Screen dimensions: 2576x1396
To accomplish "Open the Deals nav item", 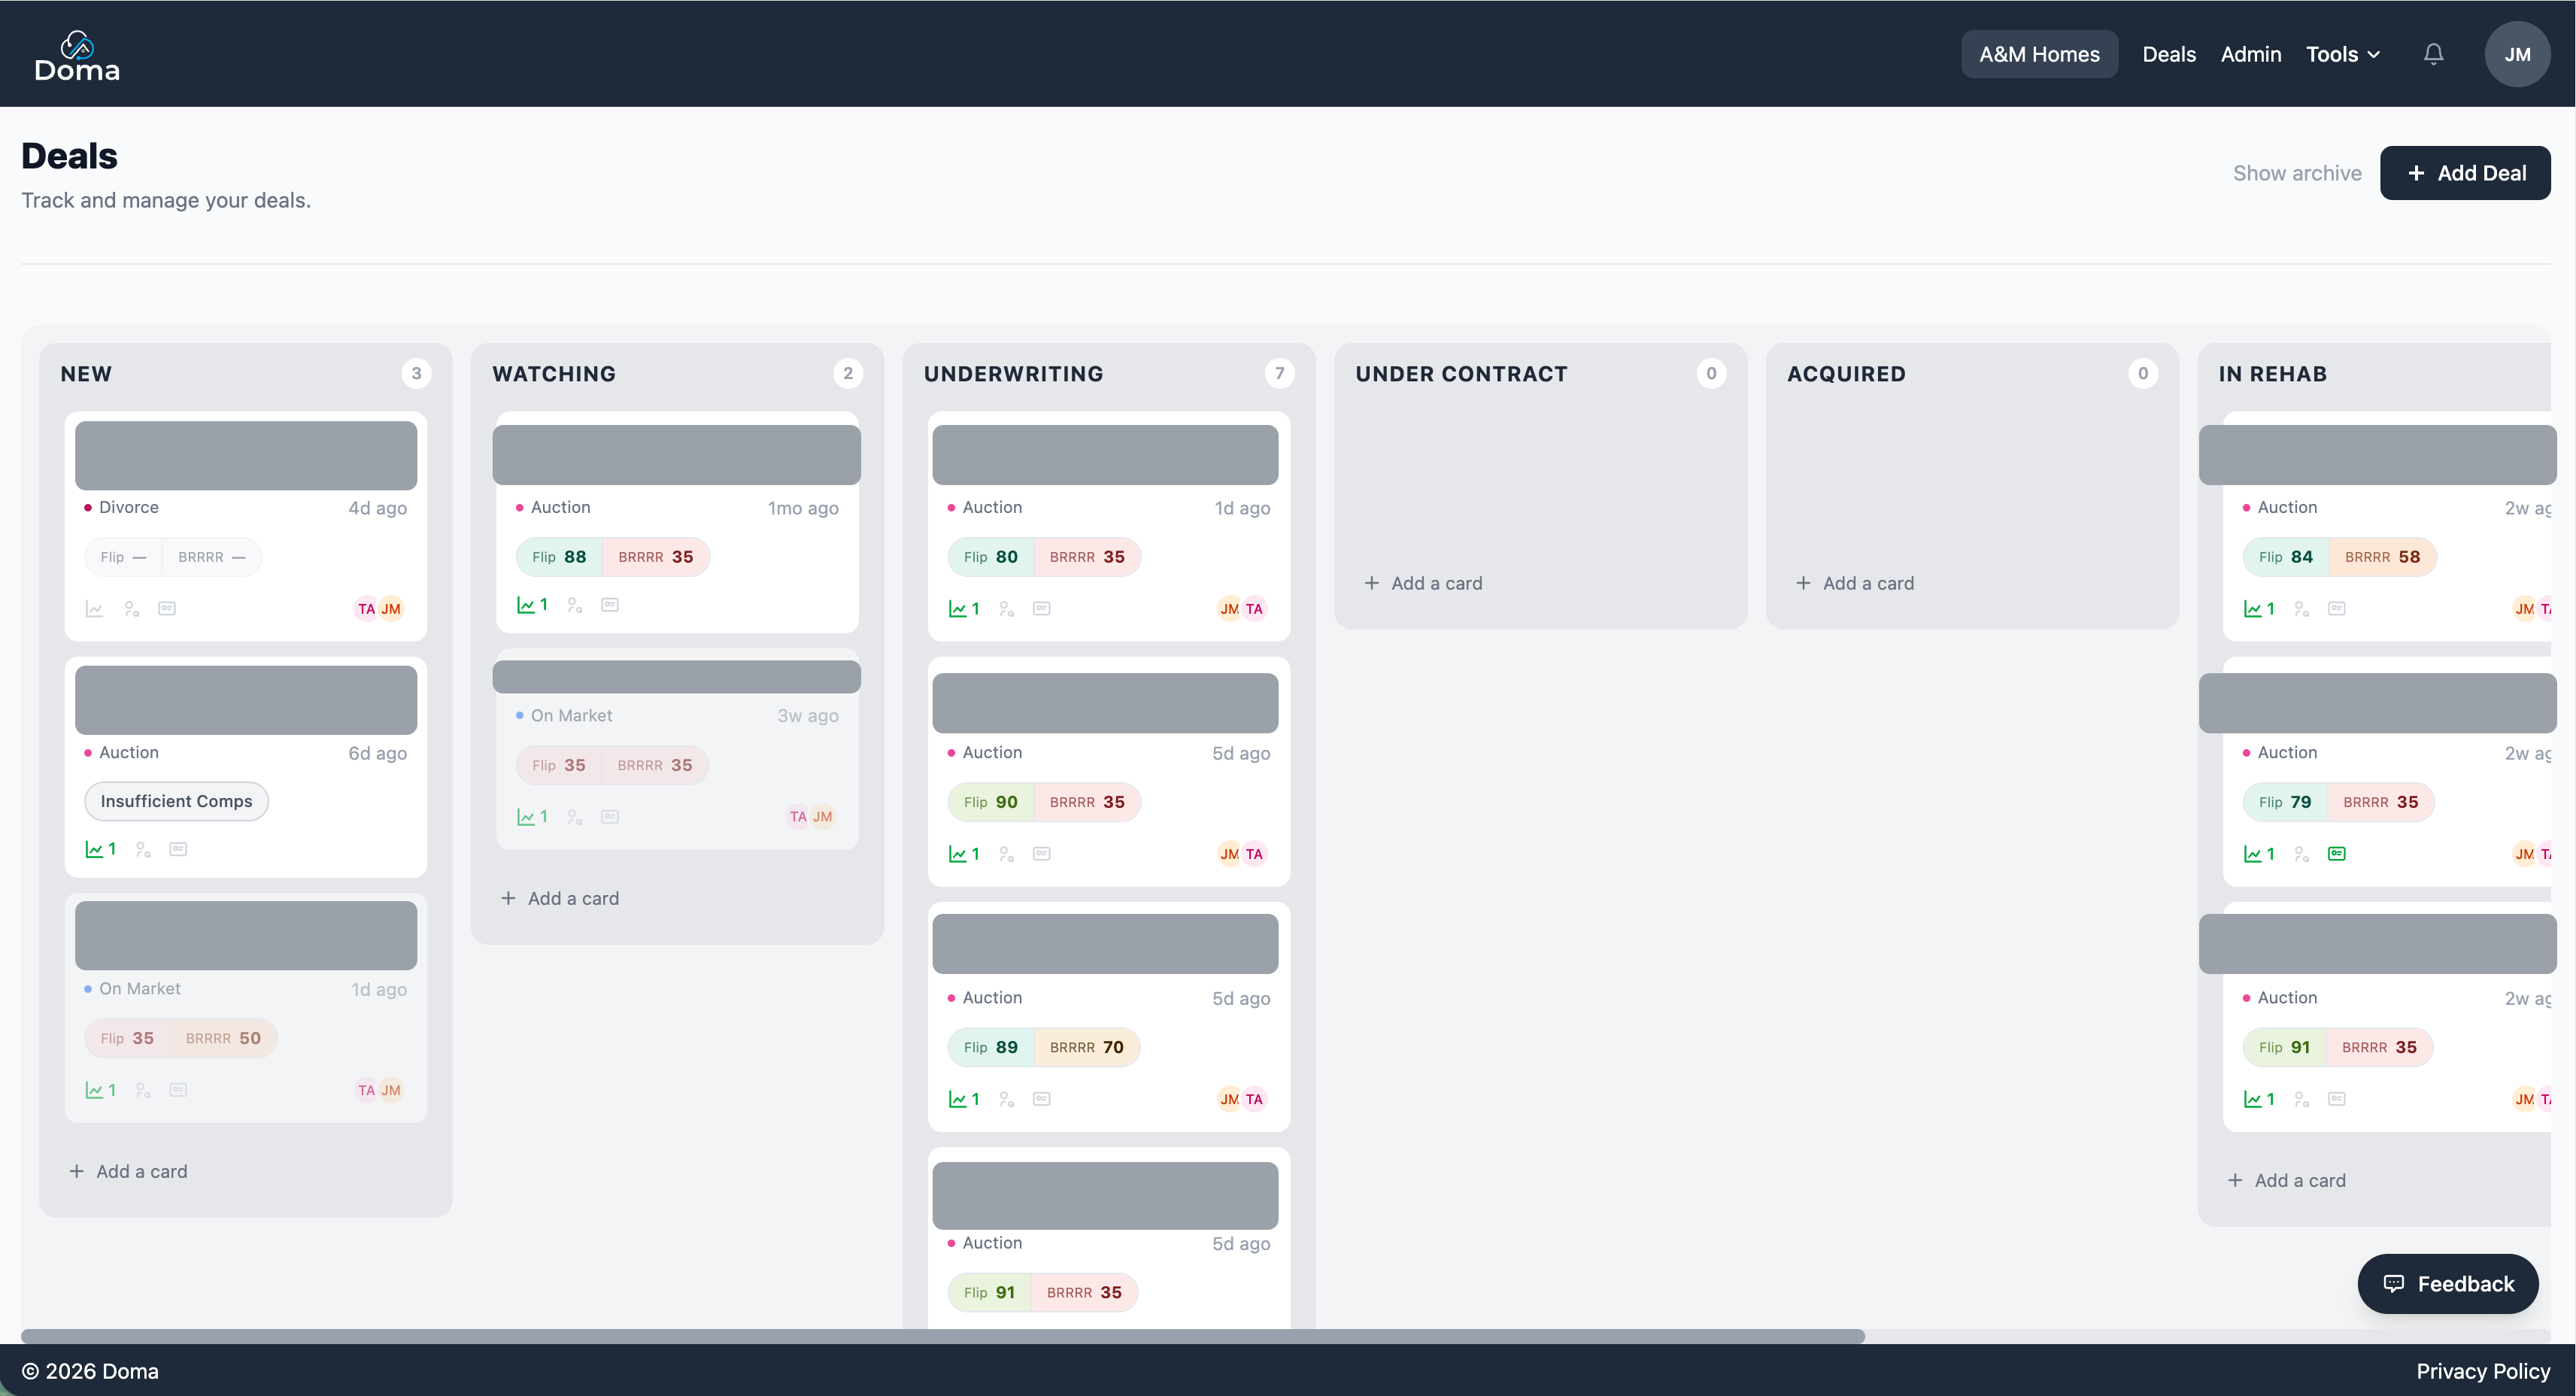I will (2168, 54).
